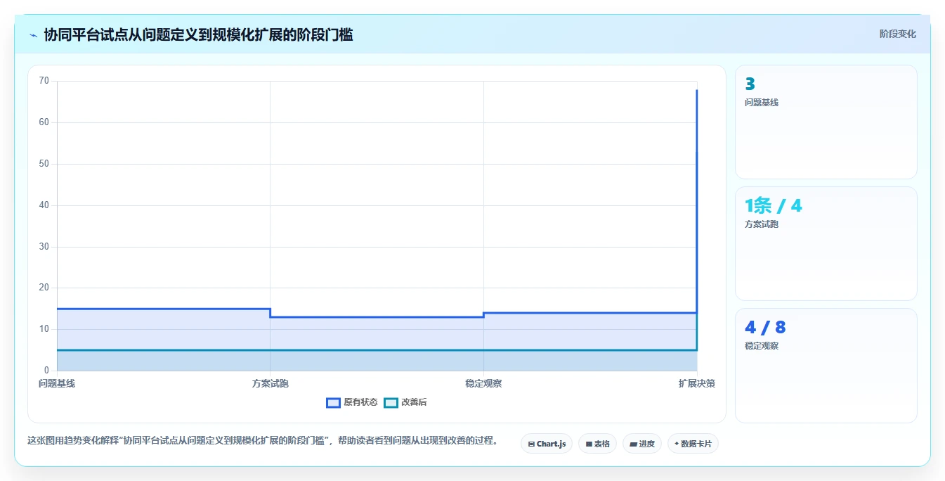This screenshot has height=481, width=945.
Task: Click the 稳定观察 x-axis label
Action: pyautogui.click(x=483, y=383)
